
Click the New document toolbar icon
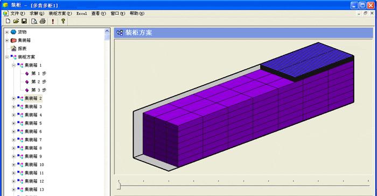click(x=8, y=21)
